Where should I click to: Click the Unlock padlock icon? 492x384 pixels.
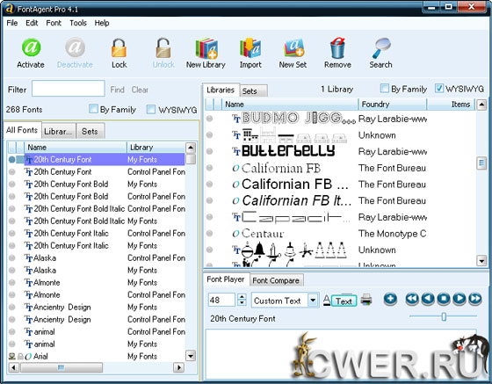tap(163, 47)
